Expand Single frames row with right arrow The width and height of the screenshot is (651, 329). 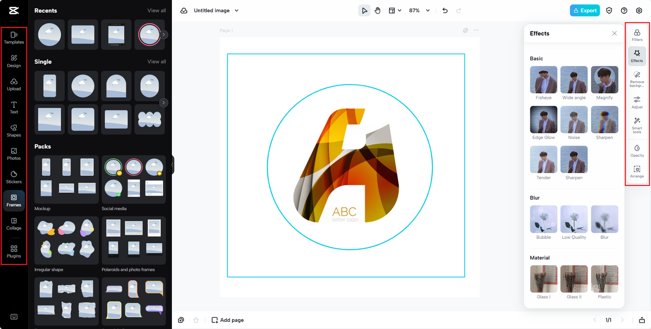pyautogui.click(x=164, y=102)
